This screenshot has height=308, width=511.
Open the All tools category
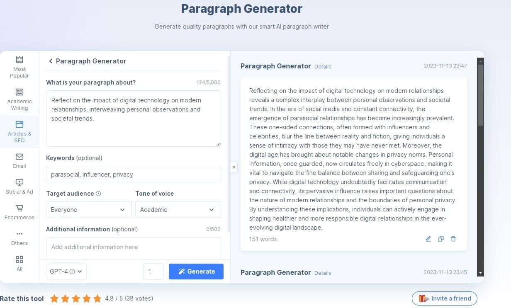(x=19, y=263)
